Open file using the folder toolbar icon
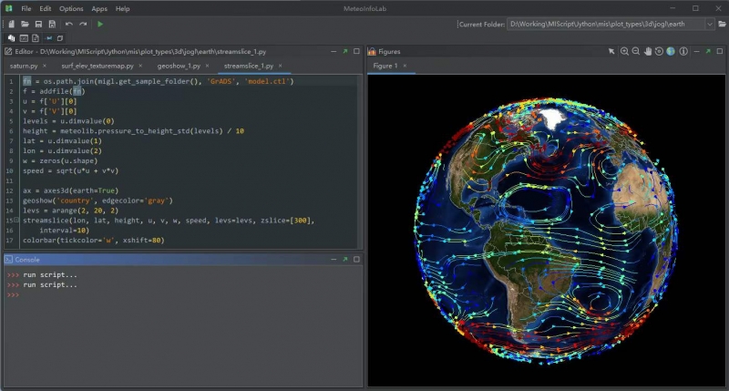 pos(25,23)
